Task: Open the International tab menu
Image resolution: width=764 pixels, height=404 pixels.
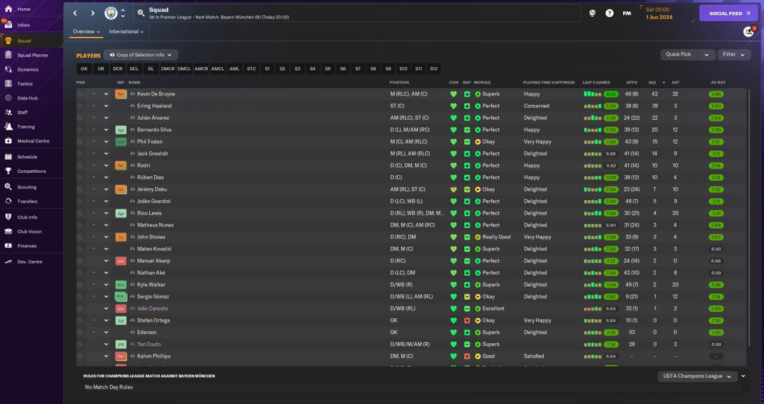Action: (x=127, y=32)
